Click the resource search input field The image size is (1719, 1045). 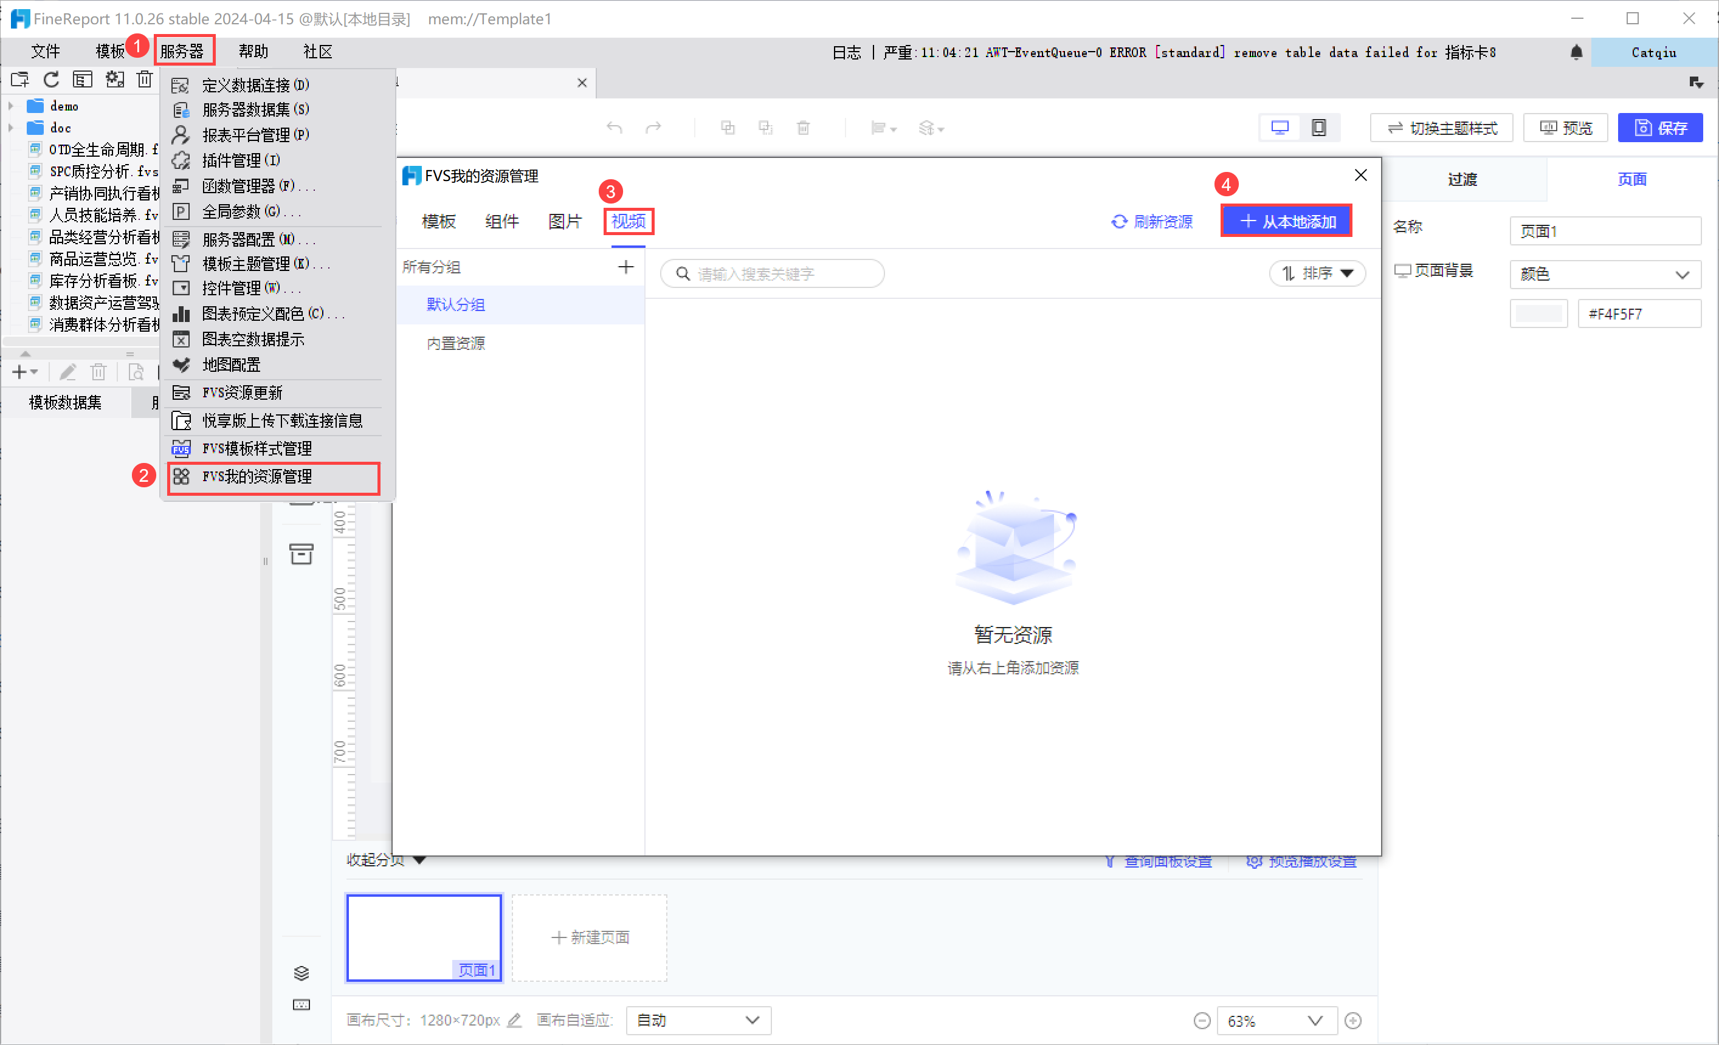[773, 274]
